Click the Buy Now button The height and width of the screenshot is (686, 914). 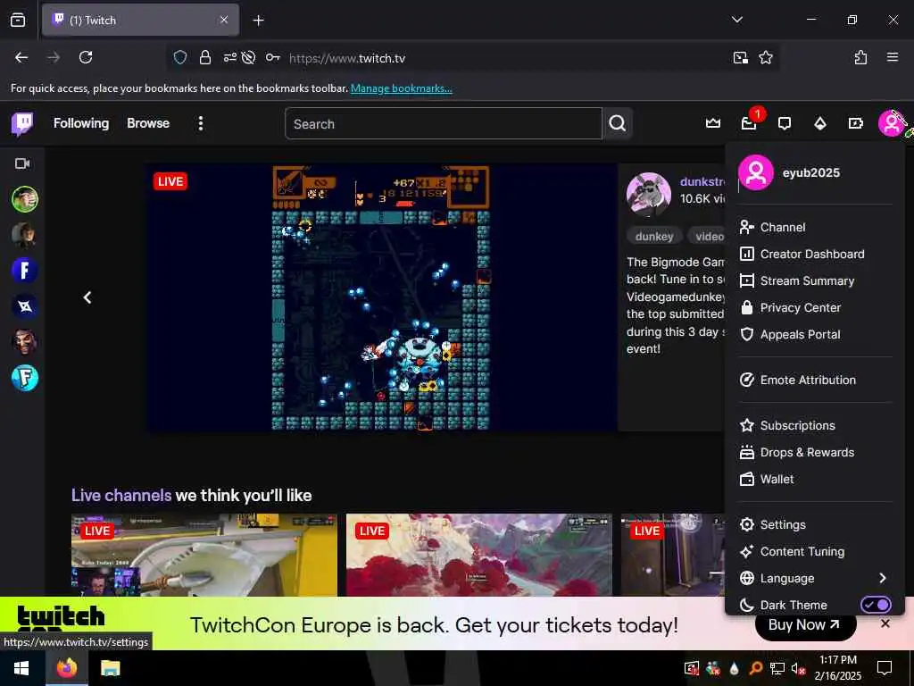[x=805, y=624]
